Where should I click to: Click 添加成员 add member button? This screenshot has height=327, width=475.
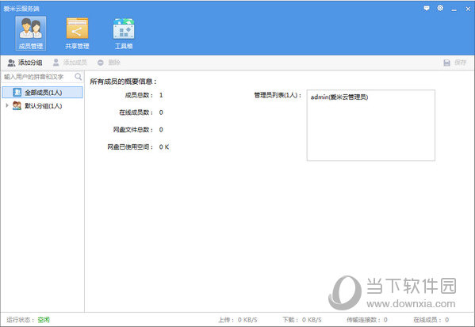tap(70, 63)
